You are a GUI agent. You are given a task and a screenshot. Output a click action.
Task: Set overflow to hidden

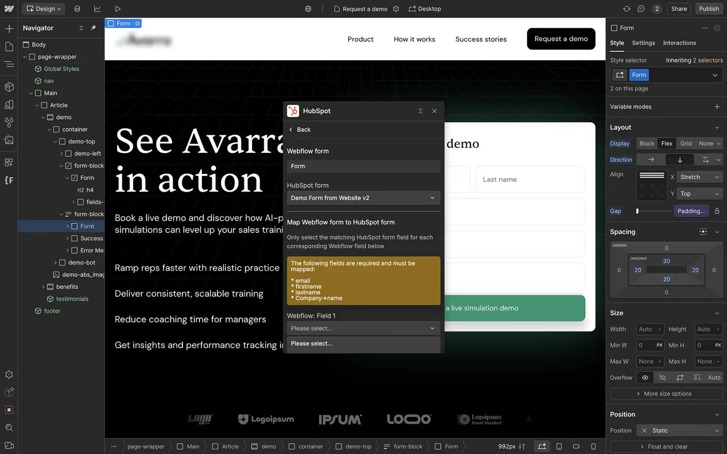point(662,378)
